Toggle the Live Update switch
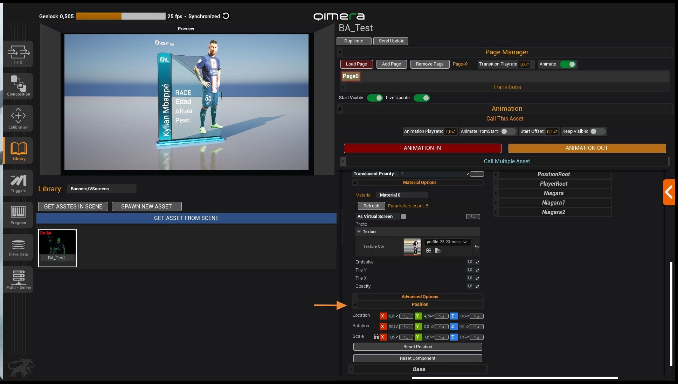 click(x=422, y=98)
